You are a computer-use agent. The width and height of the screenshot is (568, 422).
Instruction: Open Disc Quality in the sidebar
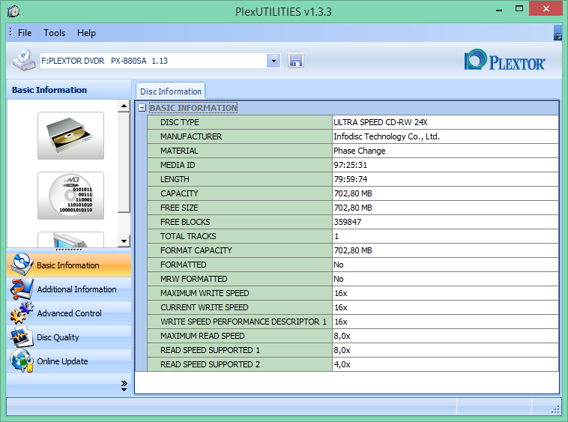click(x=69, y=337)
